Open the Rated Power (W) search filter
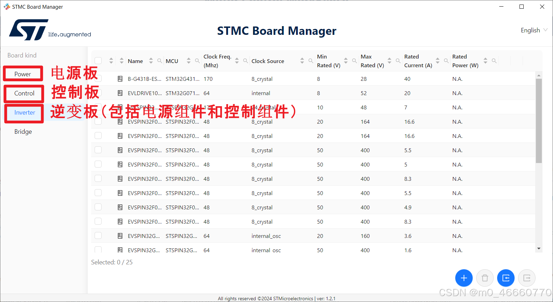 pyautogui.click(x=494, y=61)
